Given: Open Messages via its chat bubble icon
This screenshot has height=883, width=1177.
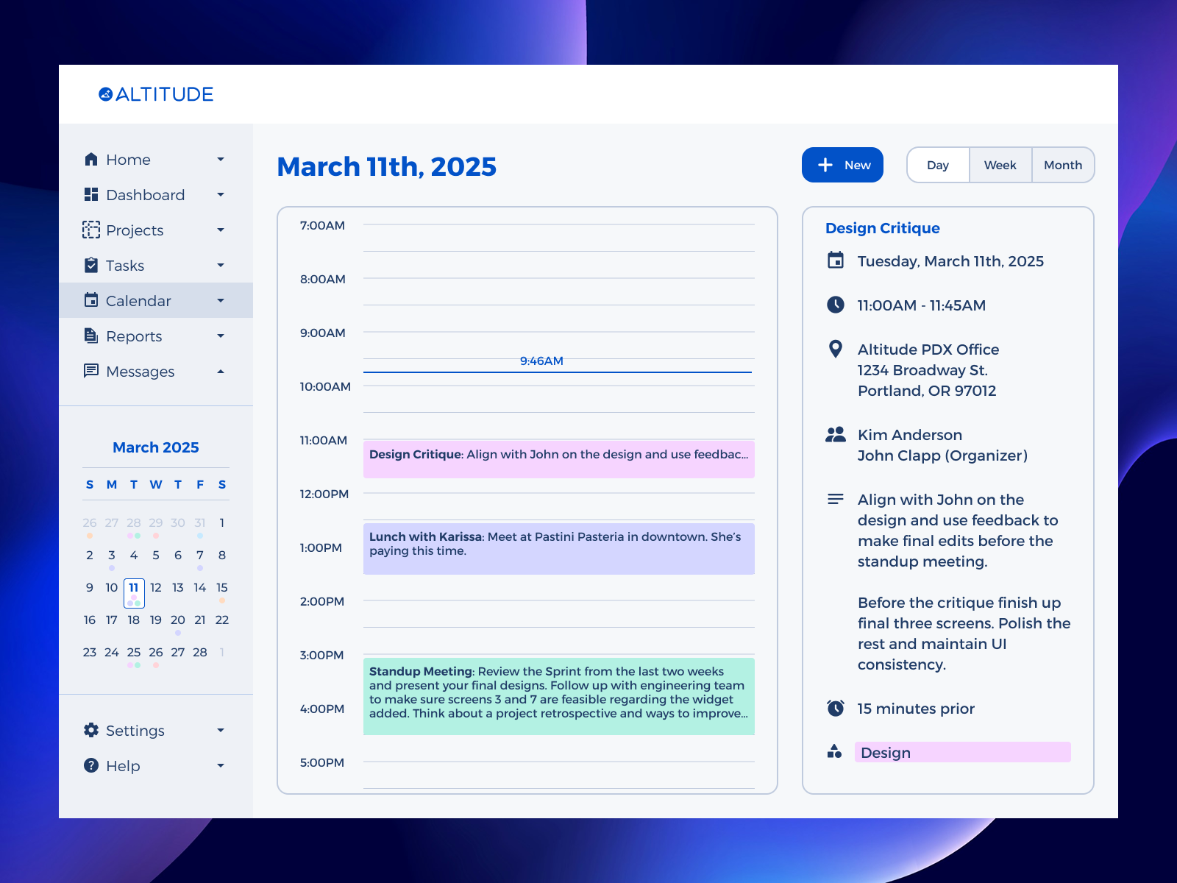Looking at the screenshot, I should click(91, 371).
